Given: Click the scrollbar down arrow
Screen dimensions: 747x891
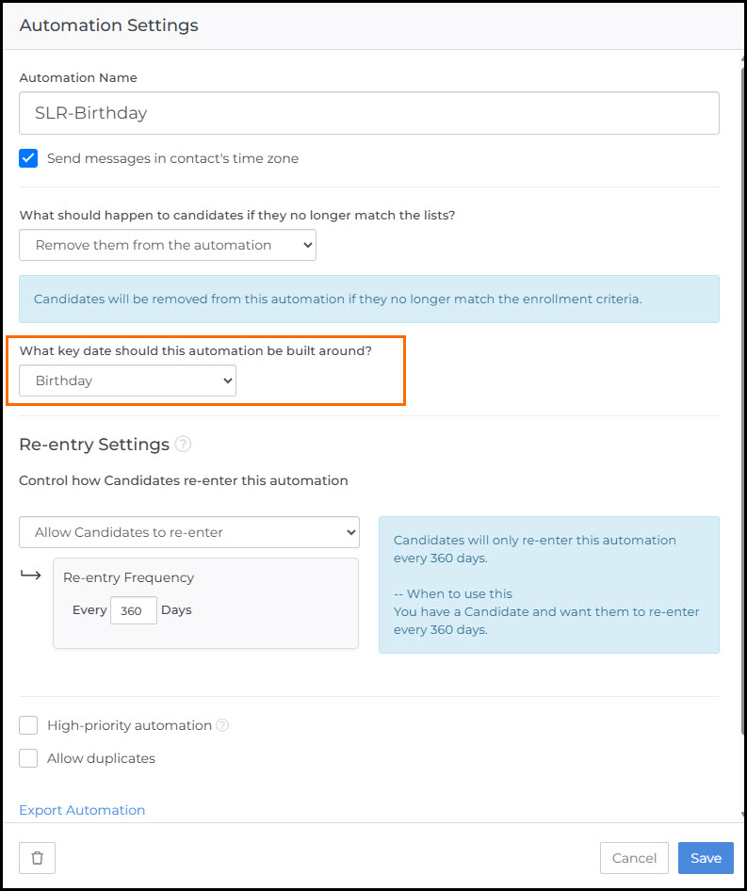Looking at the screenshot, I should (x=743, y=814).
